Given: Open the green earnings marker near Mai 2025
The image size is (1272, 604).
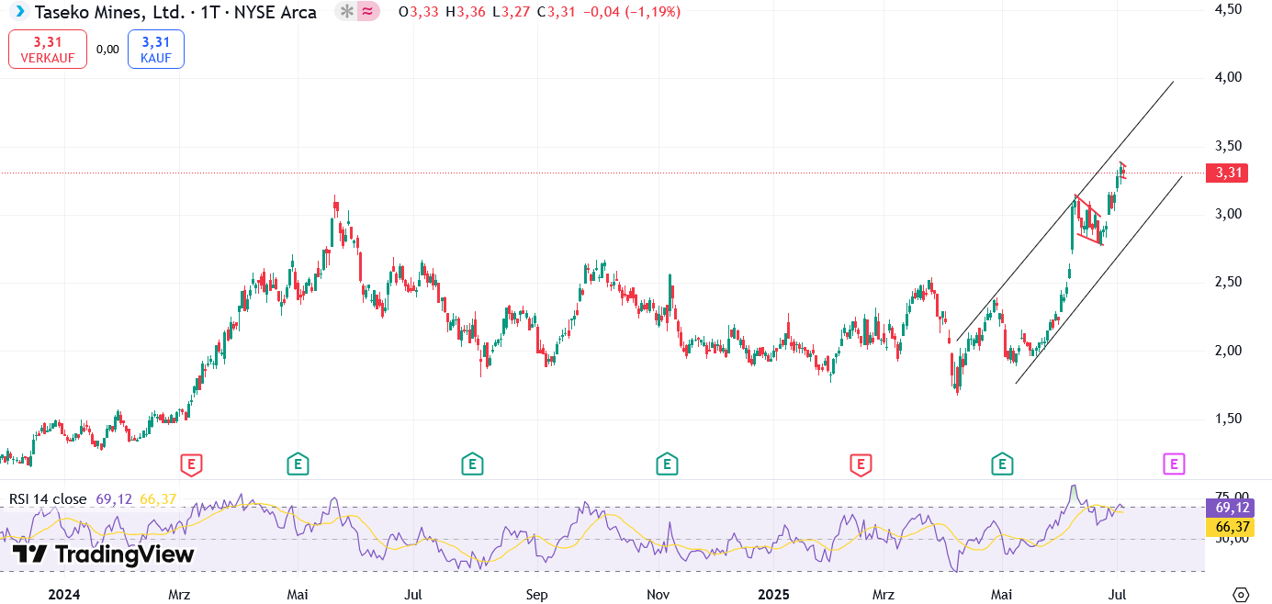Looking at the screenshot, I should pyautogui.click(x=1002, y=464).
